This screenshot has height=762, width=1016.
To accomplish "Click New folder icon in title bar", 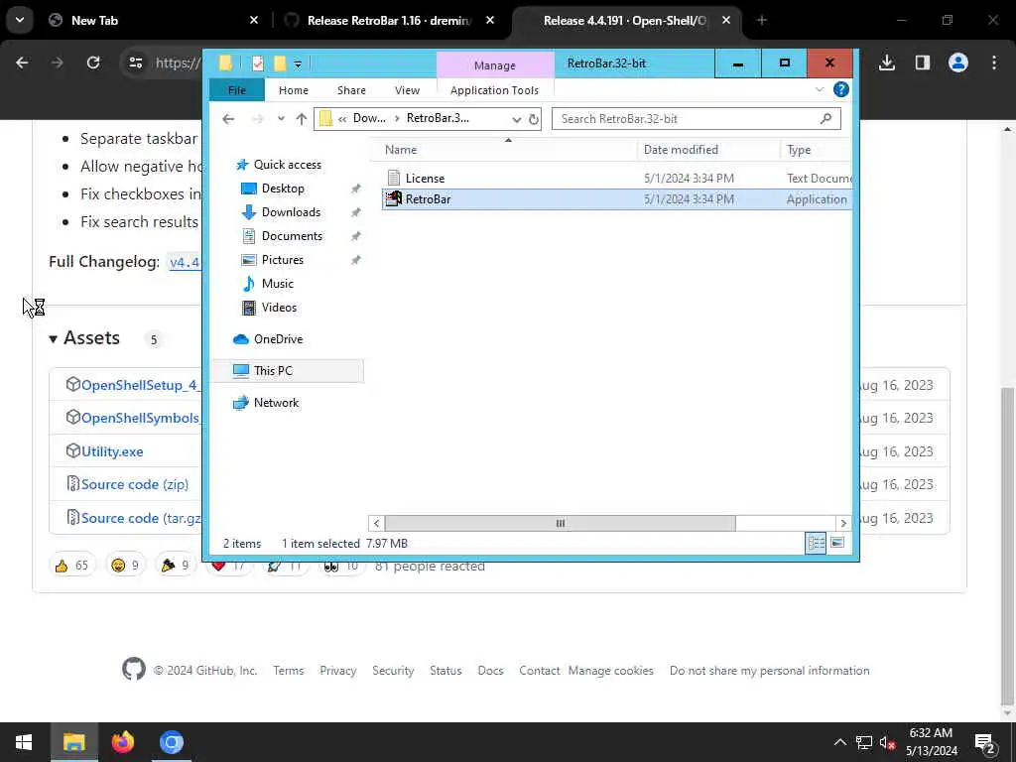I will [x=279, y=63].
